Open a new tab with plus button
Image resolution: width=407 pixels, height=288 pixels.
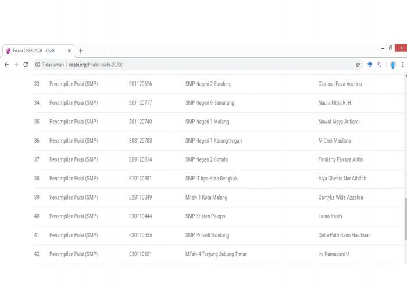pos(81,51)
